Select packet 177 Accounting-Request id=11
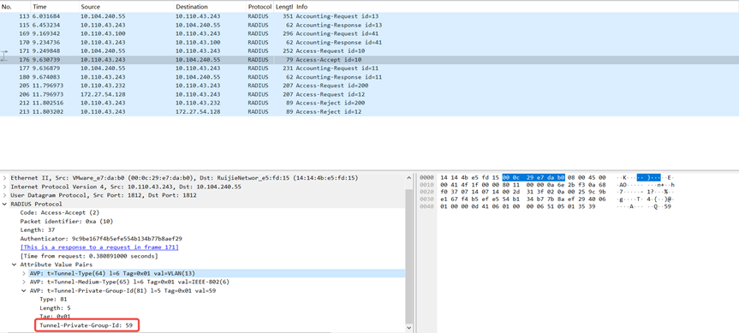This screenshot has height=333, width=739. click(x=370, y=68)
